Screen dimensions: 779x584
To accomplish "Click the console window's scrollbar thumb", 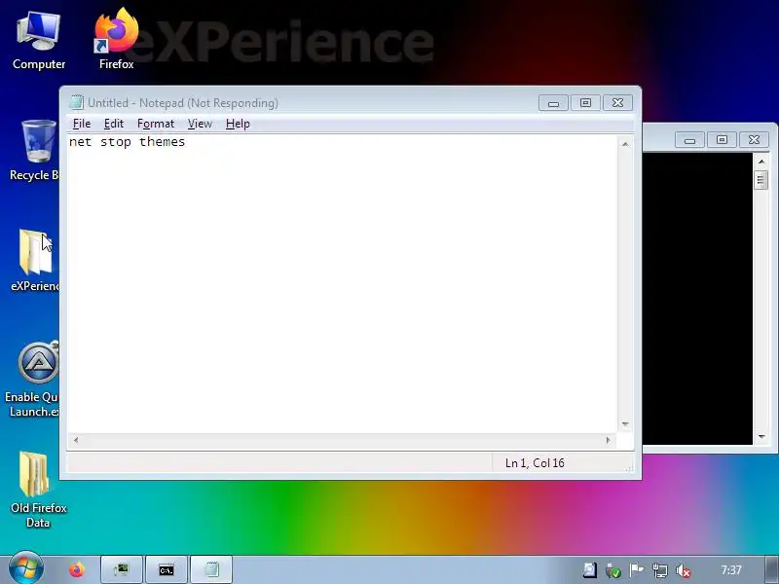I will (x=761, y=180).
